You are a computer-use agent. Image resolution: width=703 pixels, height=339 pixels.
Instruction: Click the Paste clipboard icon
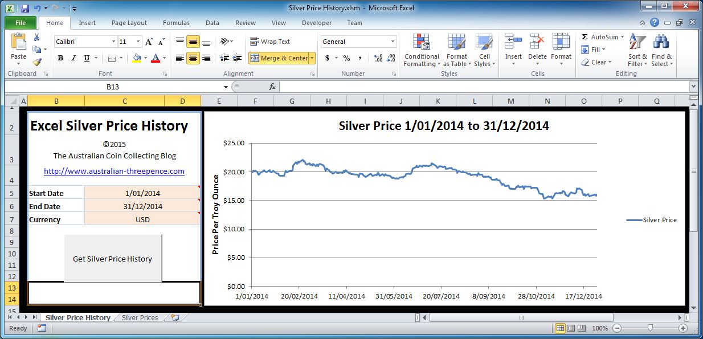[19, 43]
